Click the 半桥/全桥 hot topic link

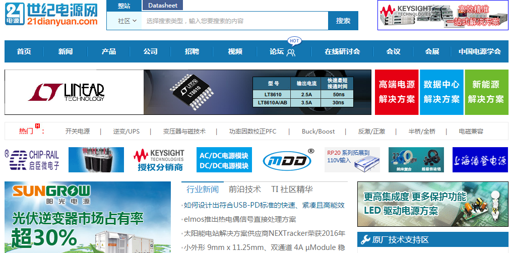(422, 132)
